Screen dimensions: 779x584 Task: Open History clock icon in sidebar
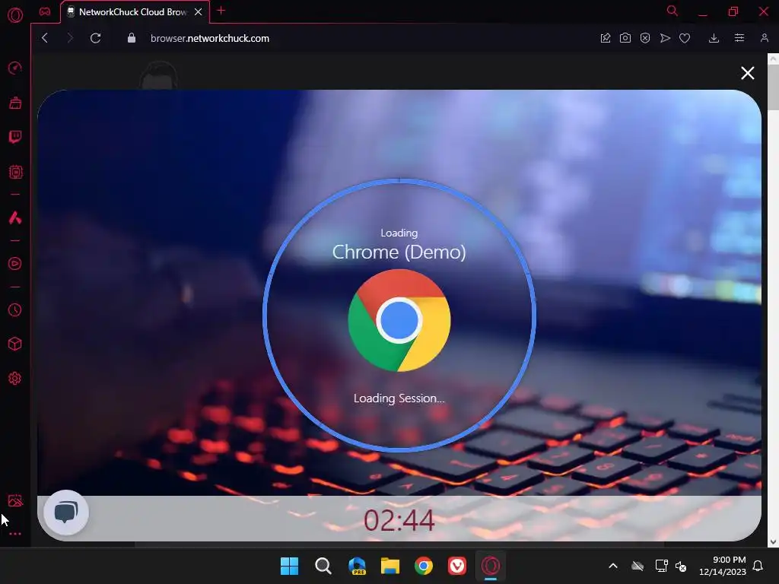15,310
